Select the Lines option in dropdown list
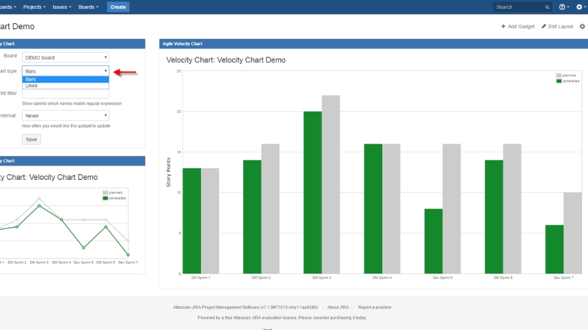The width and height of the screenshot is (588, 330). click(x=66, y=86)
